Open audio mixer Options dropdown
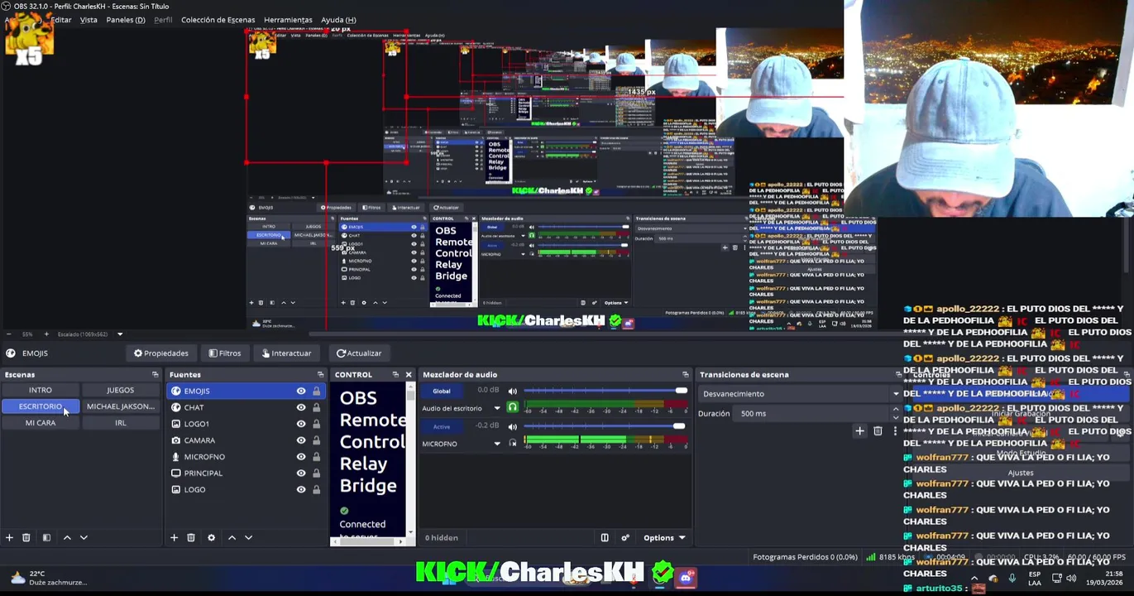The image size is (1134, 596). [665, 538]
